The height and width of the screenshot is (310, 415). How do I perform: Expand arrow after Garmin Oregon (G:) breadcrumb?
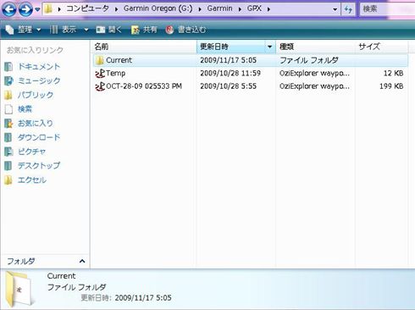pos(200,9)
